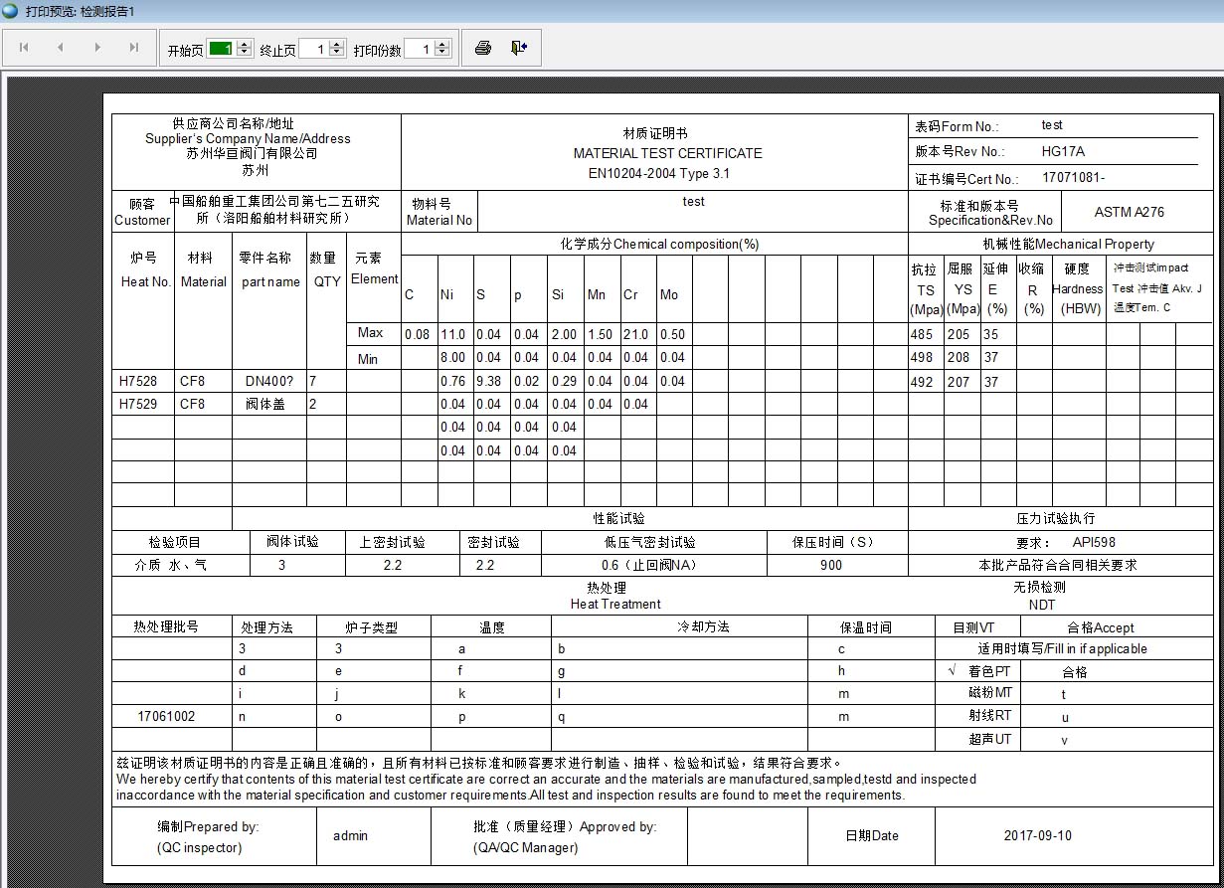Click the checkmark beside 着色PT

coord(953,671)
